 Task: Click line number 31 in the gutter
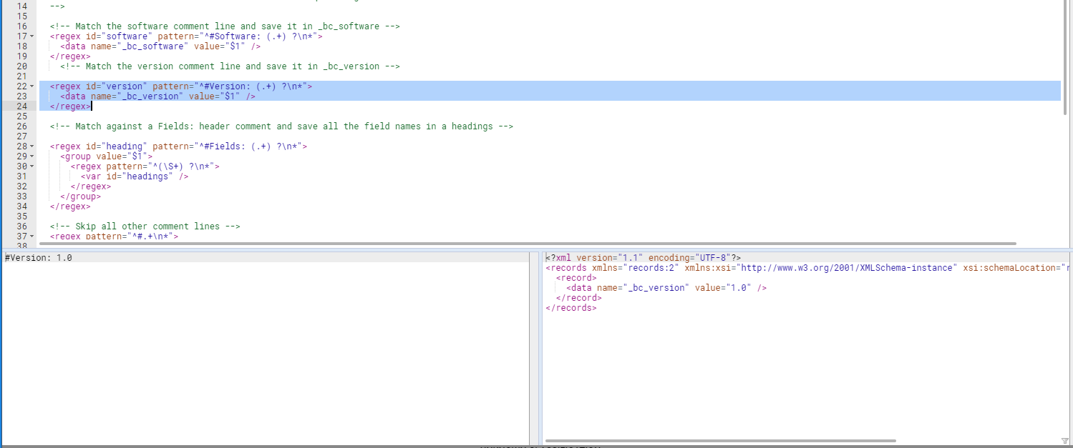click(x=21, y=176)
